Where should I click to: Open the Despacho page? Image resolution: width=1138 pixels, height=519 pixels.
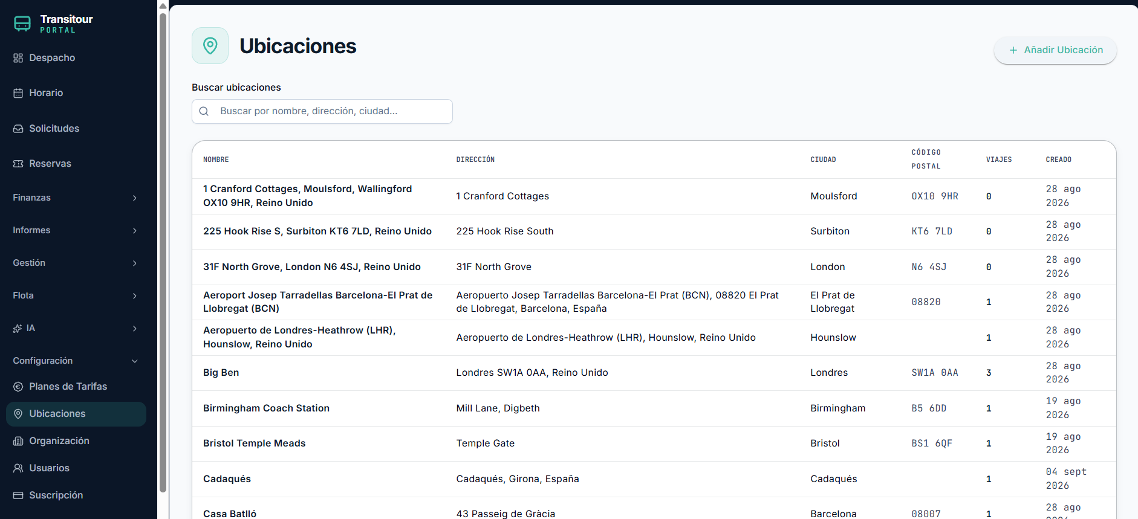click(x=76, y=58)
